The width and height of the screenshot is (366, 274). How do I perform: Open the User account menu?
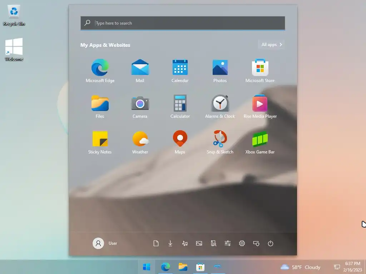(105, 243)
